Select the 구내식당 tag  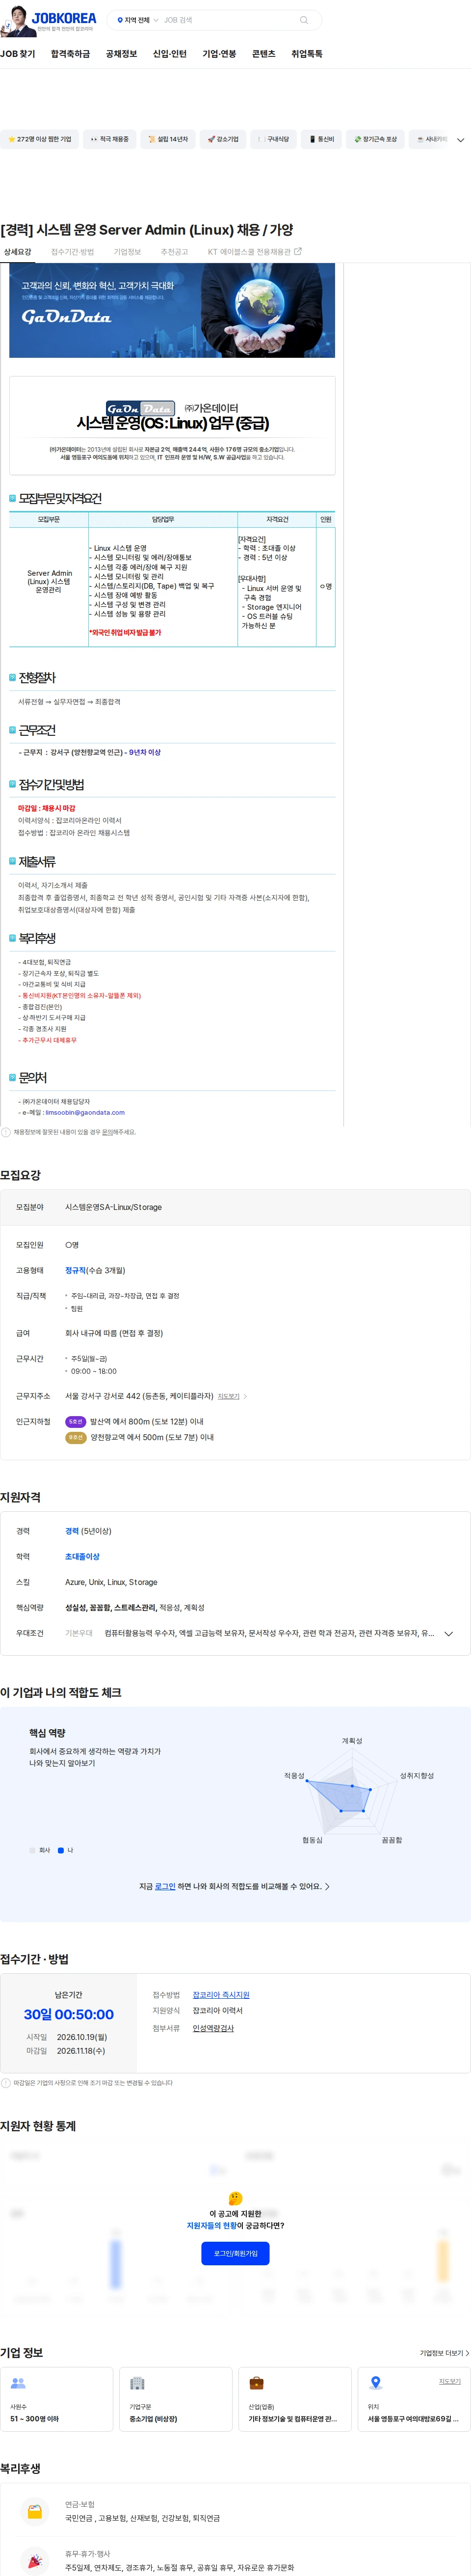274,139
